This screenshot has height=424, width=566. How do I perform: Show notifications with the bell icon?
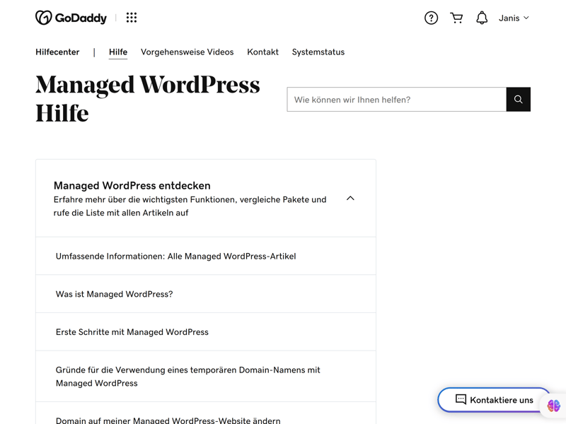pyautogui.click(x=482, y=18)
